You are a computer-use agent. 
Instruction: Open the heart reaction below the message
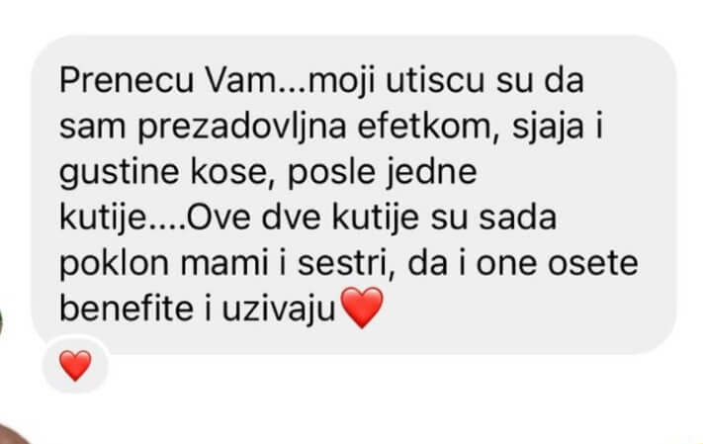(75, 366)
